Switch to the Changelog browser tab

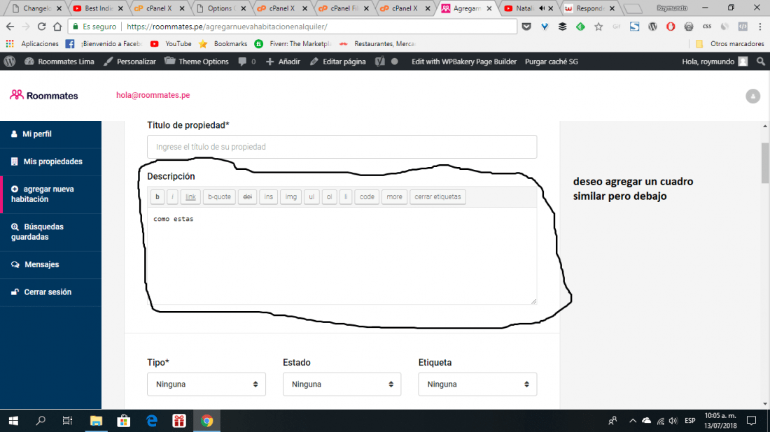tap(37, 8)
